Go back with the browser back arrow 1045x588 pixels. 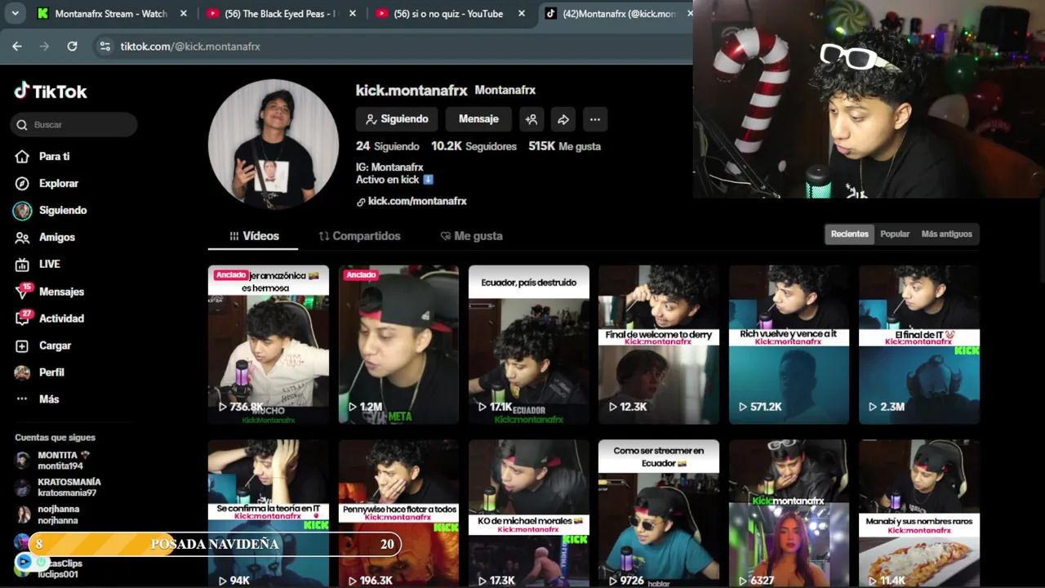tap(17, 47)
